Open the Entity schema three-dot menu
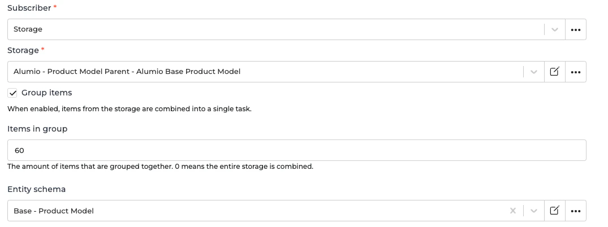Image resolution: width=608 pixels, height=227 pixels. click(x=576, y=211)
